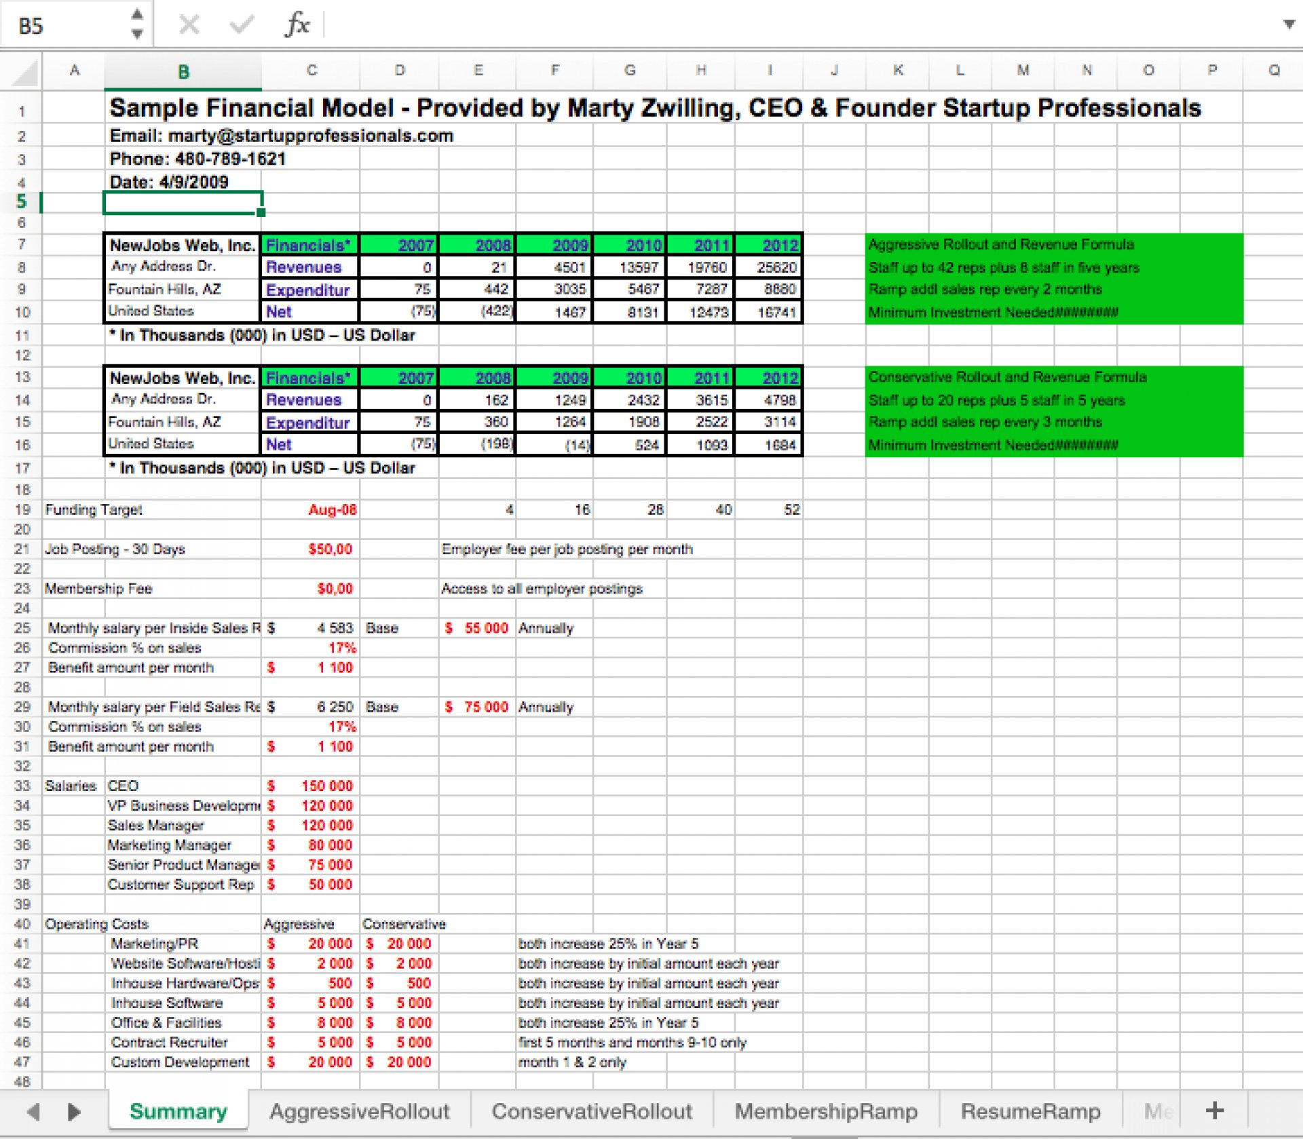Click the cancel (X) icon in formula bar

pyautogui.click(x=189, y=26)
